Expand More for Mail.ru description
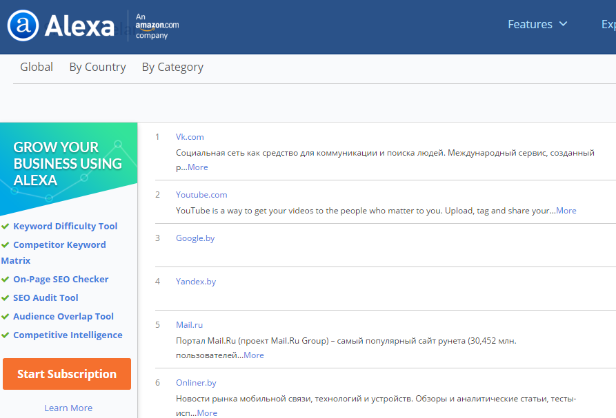616x418 pixels. [254, 355]
